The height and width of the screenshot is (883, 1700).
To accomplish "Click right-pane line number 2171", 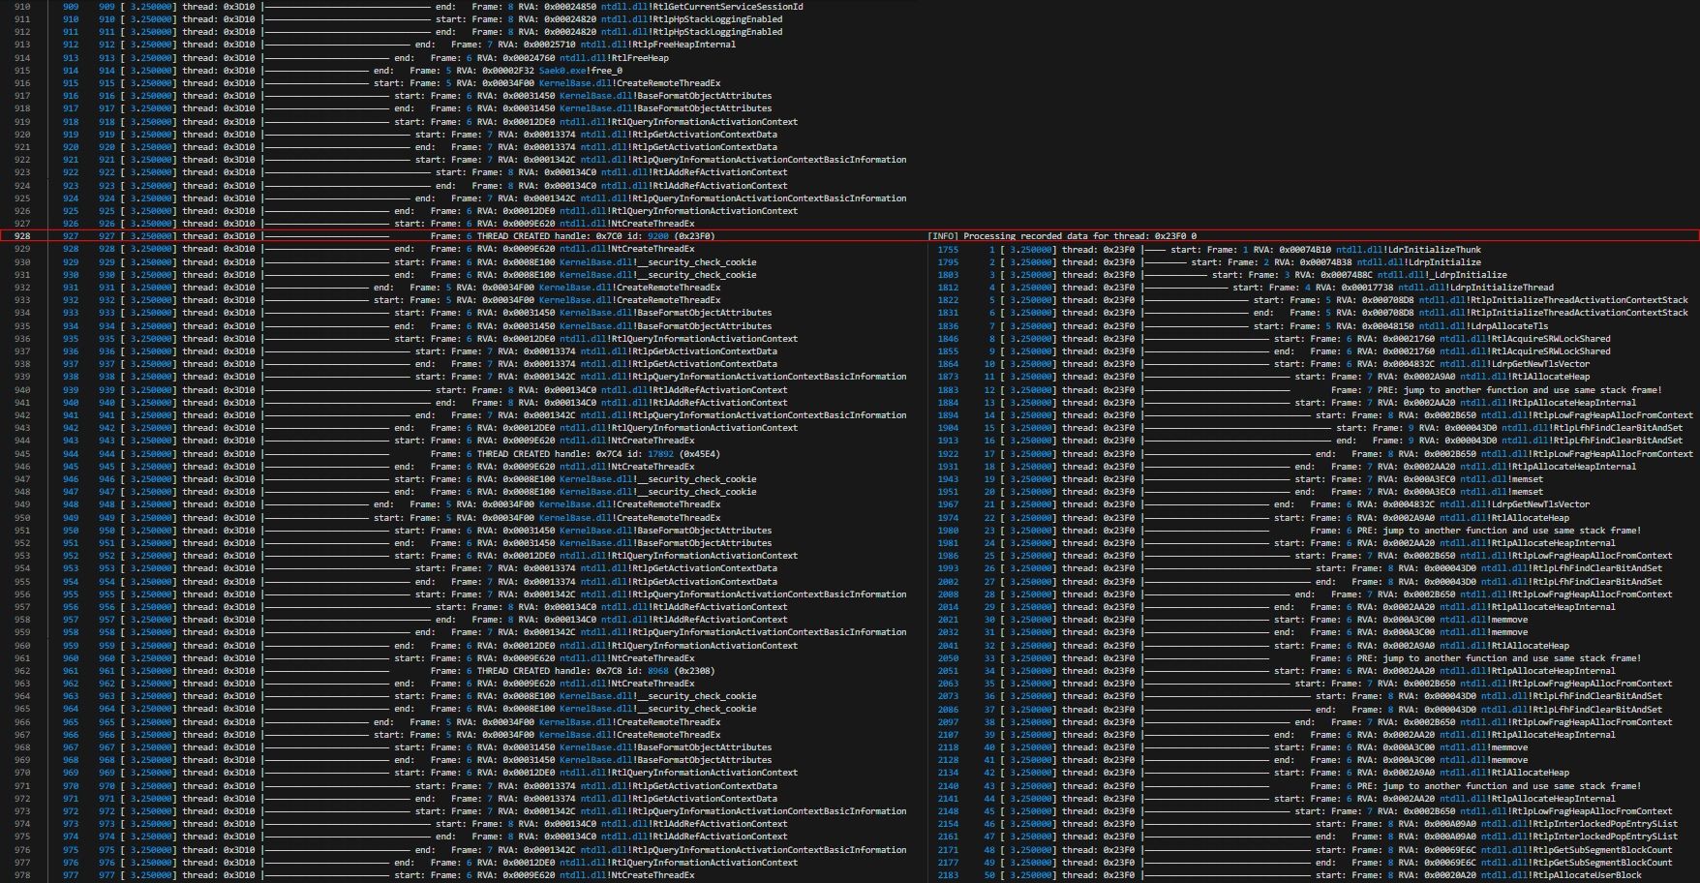I will 948,850.
